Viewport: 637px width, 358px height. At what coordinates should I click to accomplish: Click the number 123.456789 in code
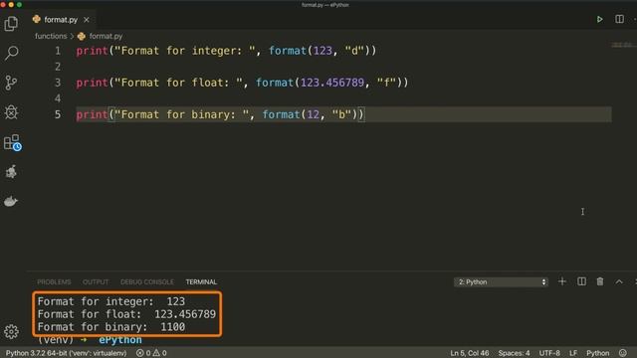[x=332, y=83]
